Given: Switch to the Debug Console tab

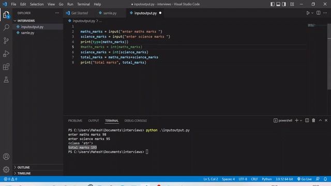Looking at the screenshot, I should click(136, 120).
